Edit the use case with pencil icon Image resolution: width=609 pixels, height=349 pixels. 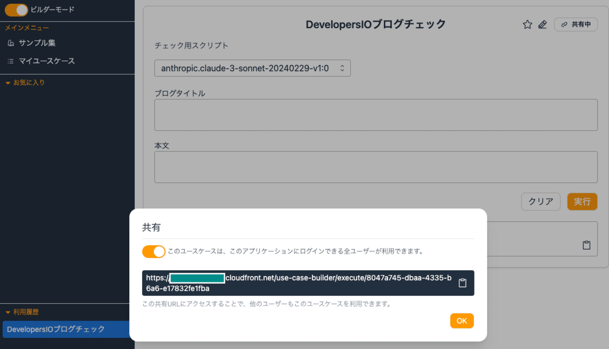pos(543,24)
